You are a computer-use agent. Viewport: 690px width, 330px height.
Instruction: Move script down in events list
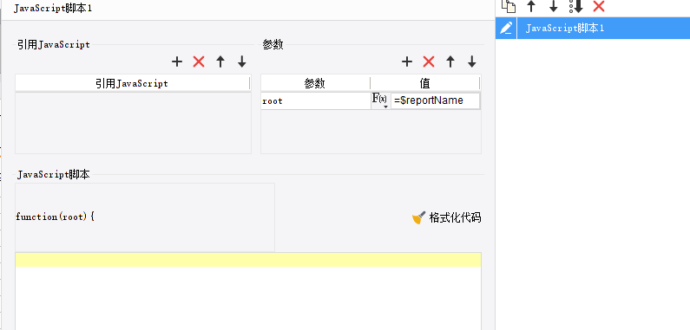553,6
